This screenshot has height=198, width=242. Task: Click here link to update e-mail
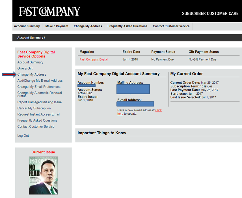(158, 110)
